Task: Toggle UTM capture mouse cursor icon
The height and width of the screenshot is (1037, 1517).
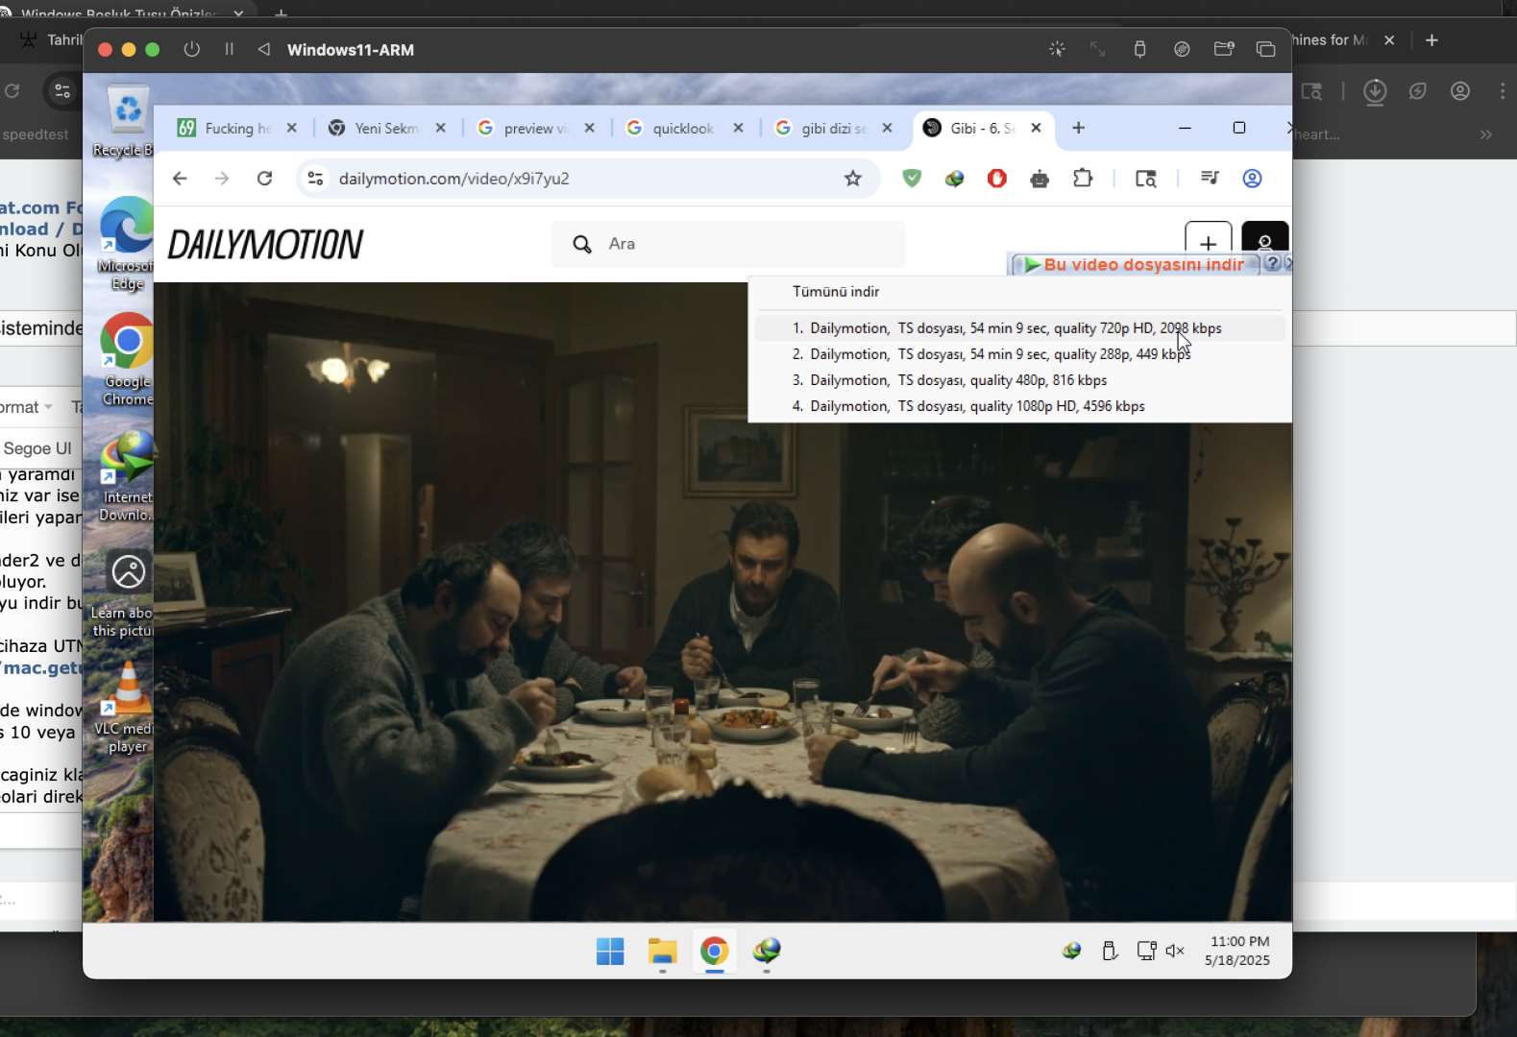Action: [1057, 49]
